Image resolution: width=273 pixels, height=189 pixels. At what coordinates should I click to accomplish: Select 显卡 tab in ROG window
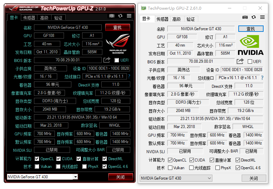pos(14,17)
